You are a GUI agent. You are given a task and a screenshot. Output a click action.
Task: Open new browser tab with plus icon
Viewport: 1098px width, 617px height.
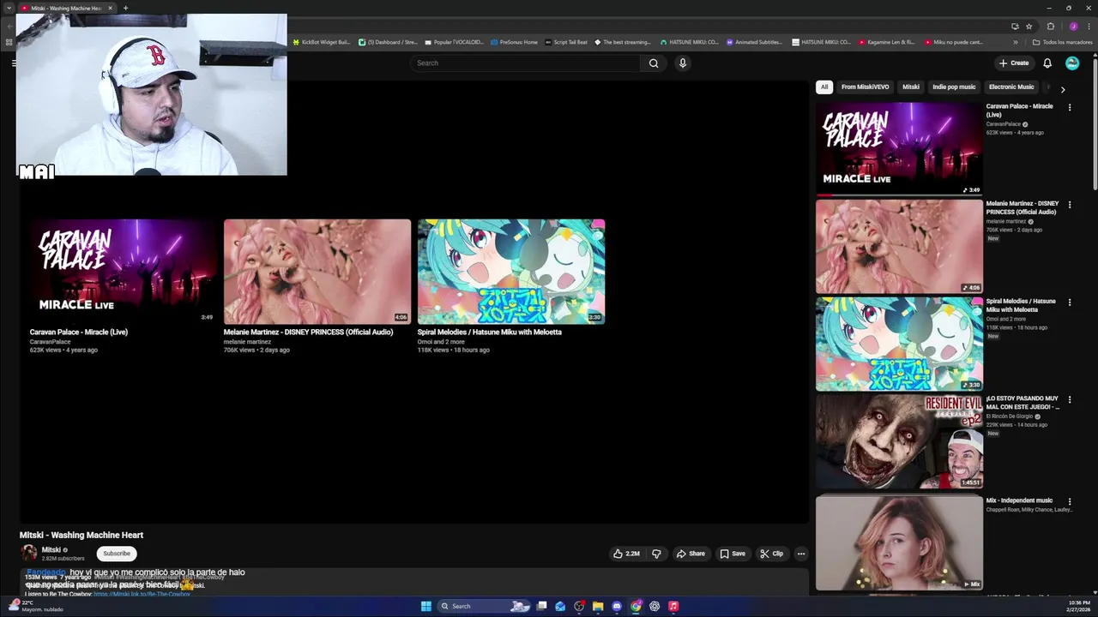tap(125, 8)
